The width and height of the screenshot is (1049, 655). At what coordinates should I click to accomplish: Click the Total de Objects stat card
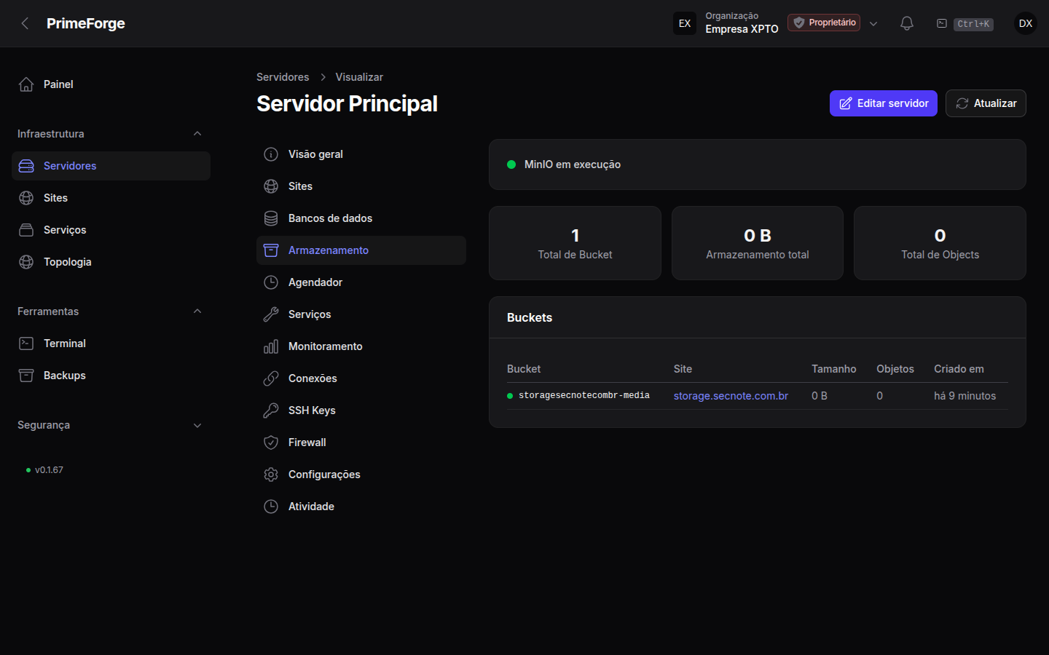[940, 243]
